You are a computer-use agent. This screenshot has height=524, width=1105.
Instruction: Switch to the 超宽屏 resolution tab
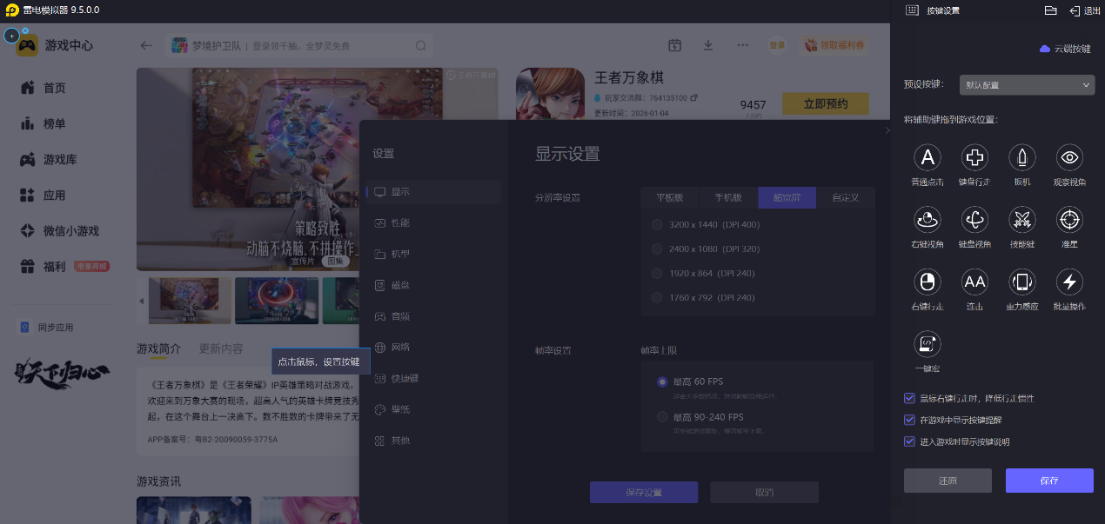click(x=787, y=197)
